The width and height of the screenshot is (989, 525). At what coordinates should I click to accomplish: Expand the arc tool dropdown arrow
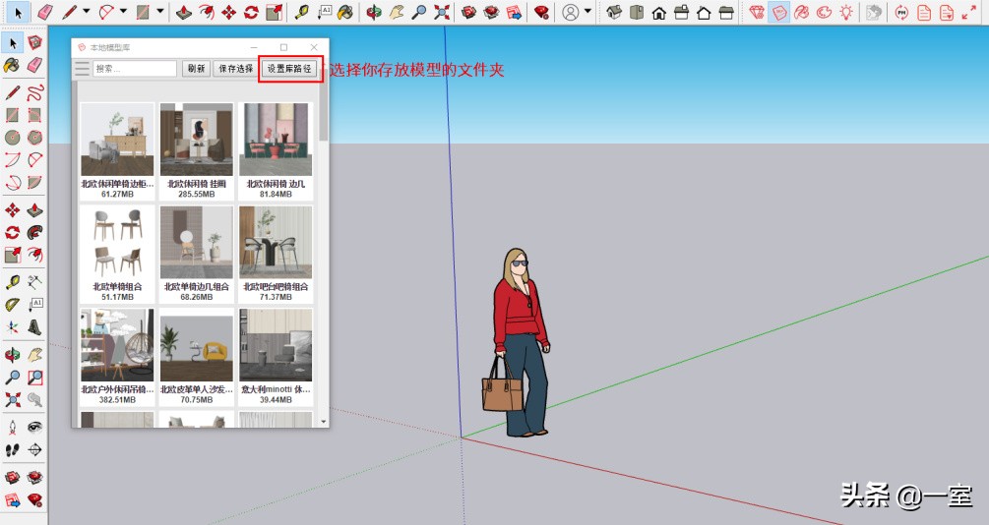[x=123, y=13]
